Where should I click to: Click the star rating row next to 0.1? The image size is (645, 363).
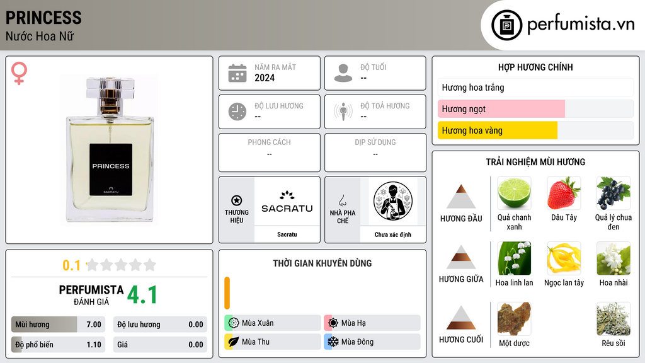(121, 265)
